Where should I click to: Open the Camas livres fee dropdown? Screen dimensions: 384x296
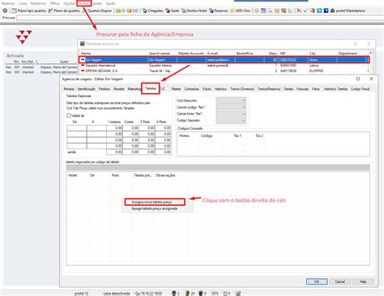coord(231,114)
